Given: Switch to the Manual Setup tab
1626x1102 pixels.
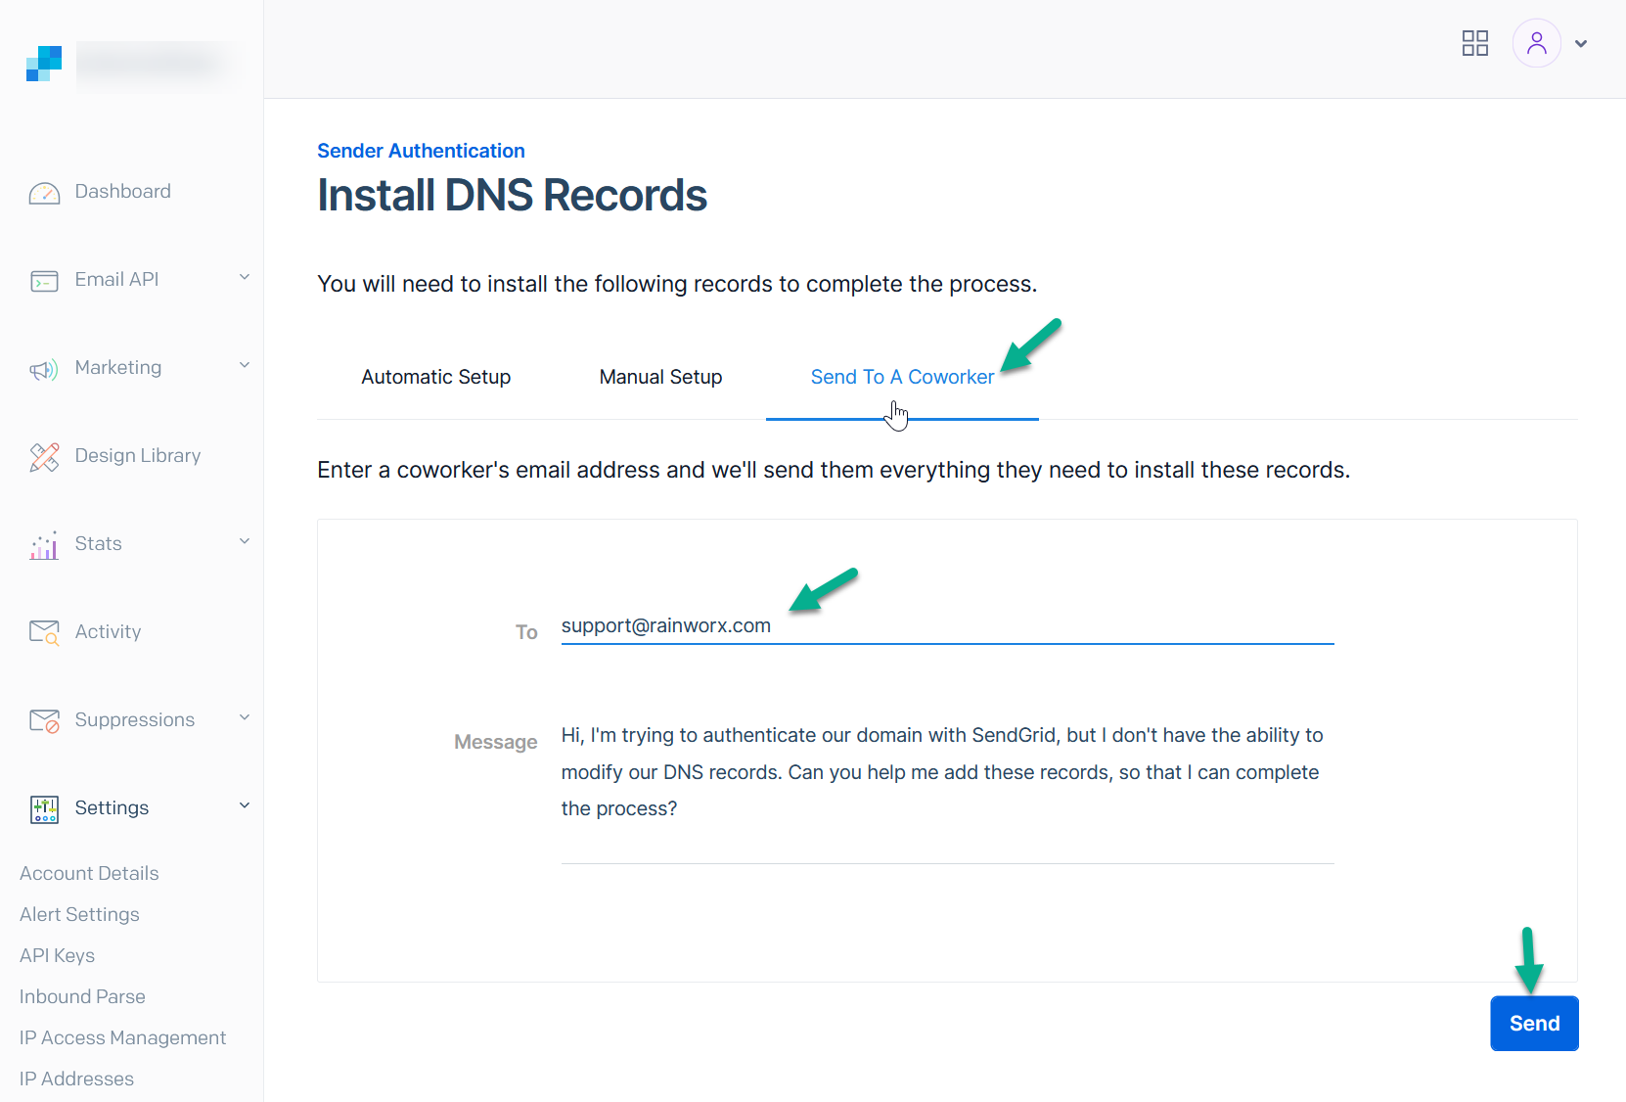Looking at the screenshot, I should pos(660,377).
